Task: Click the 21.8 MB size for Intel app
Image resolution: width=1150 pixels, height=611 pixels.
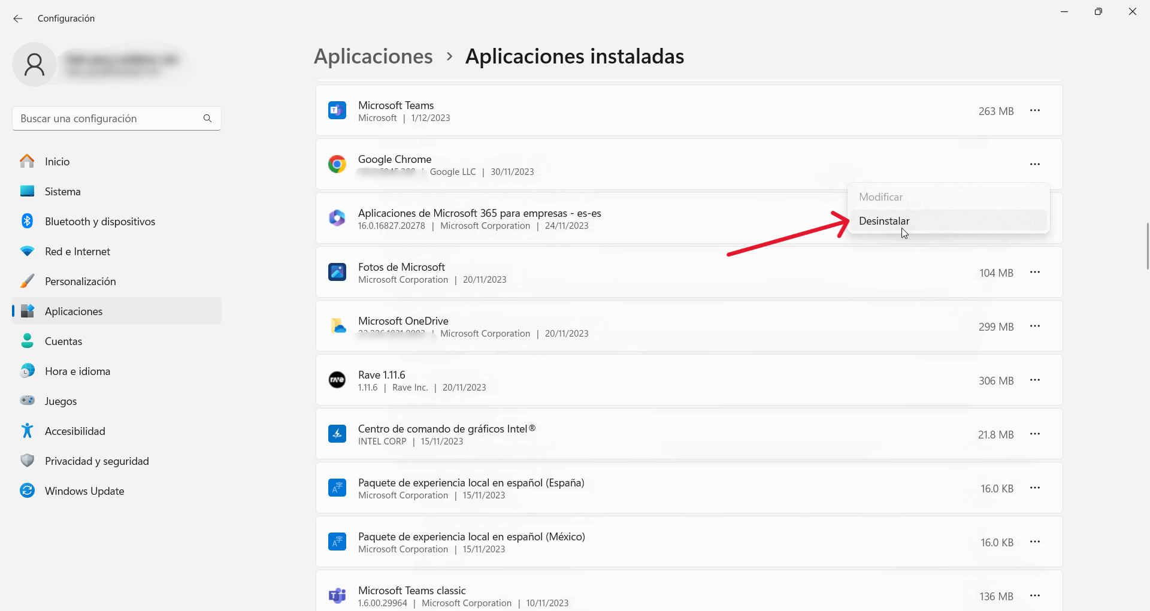Action: 996,435
